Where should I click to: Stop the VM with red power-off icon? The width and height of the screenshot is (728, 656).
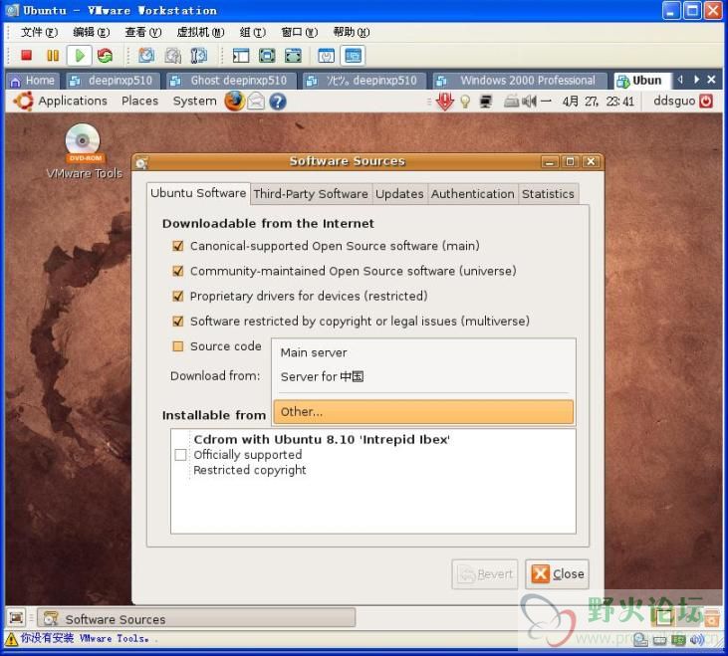(x=27, y=56)
